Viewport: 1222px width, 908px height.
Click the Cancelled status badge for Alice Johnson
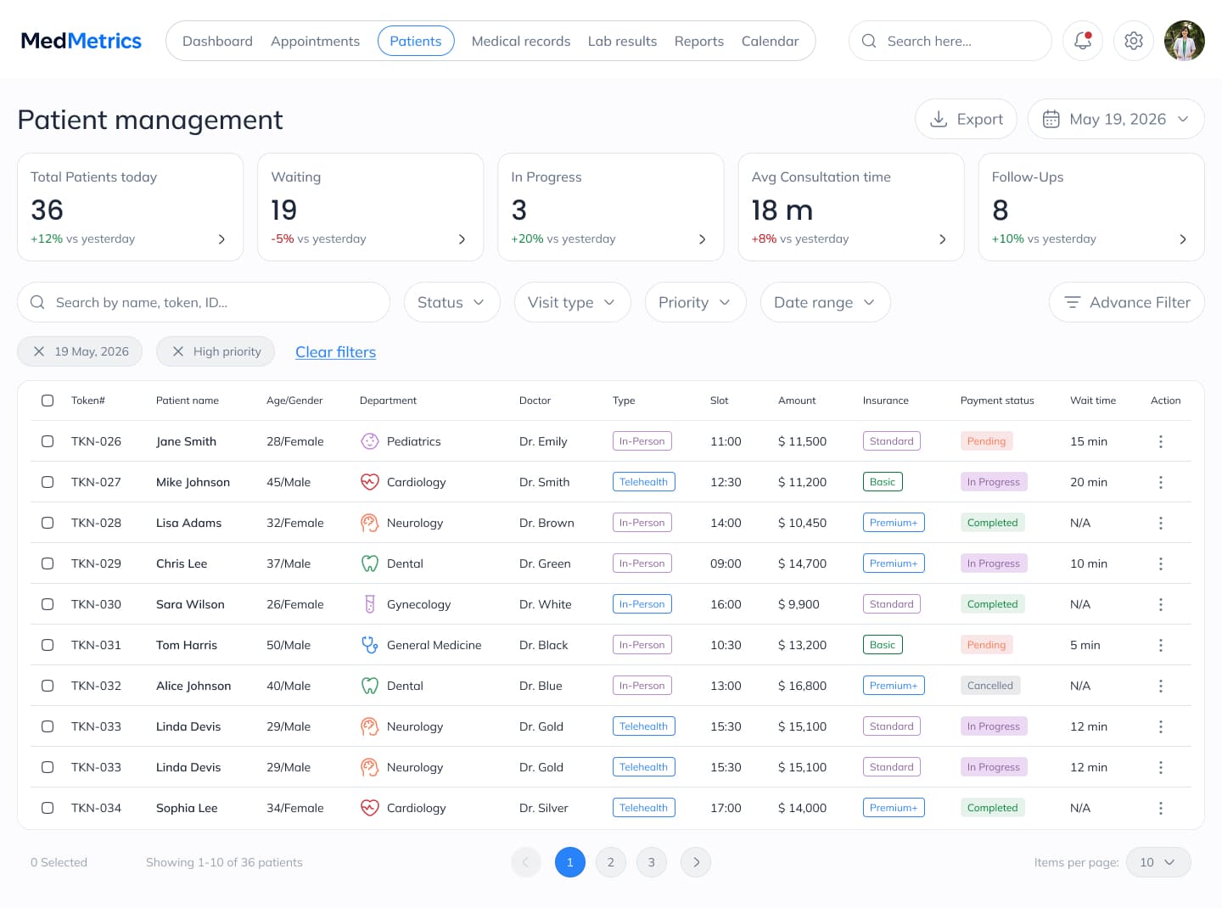tap(990, 686)
